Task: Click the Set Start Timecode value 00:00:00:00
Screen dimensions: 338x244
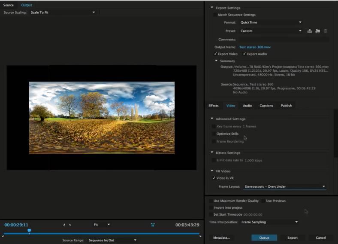Action: tap(253, 215)
